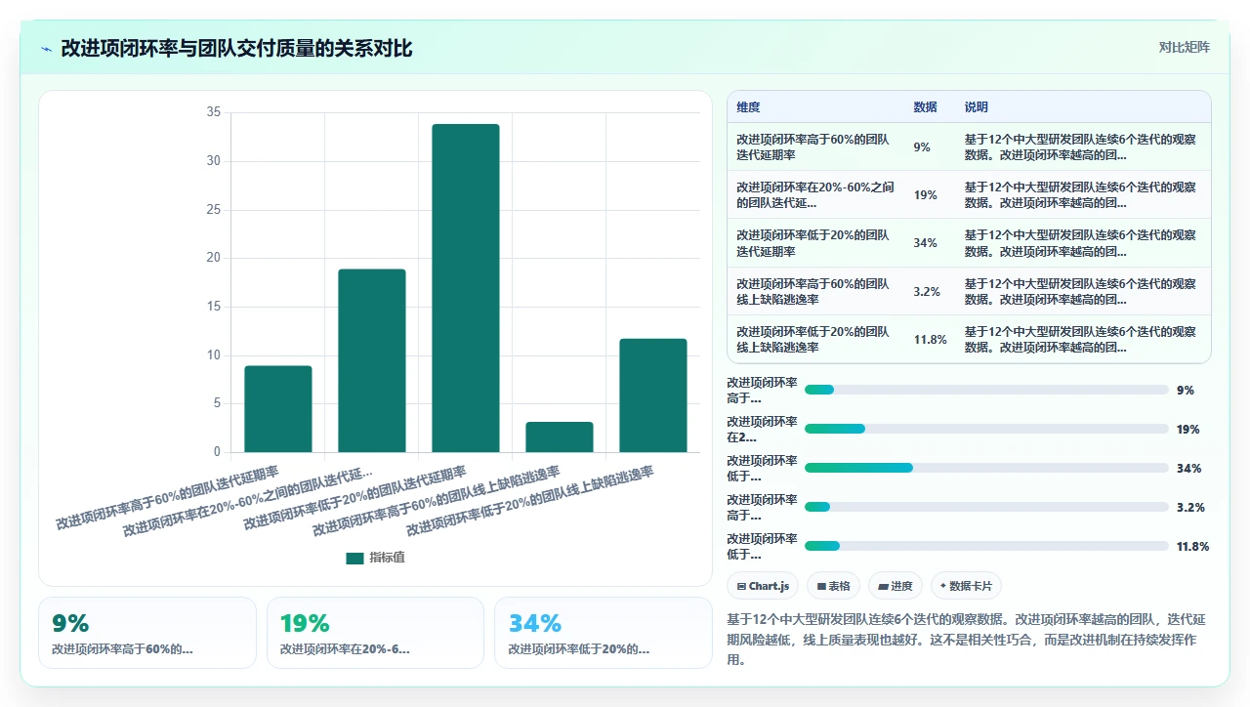Image resolution: width=1250 pixels, height=707 pixels.
Task: Click the 11.8% progress bar
Action: pos(986,546)
